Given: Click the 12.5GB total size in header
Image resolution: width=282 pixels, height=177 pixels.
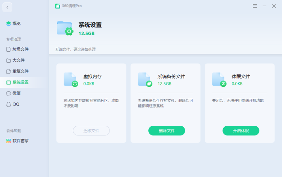Looking at the screenshot, I should pos(86,33).
